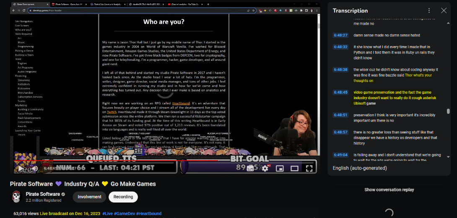Click the transcript scrollbar thumb
The height and width of the screenshot is (218, 457).
pos(448,111)
